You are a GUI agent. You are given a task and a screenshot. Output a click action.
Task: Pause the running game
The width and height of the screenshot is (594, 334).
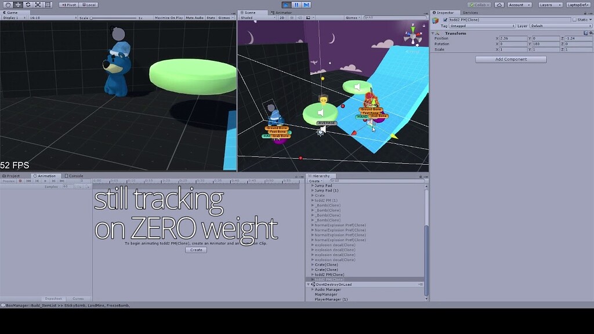click(x=296, y=4)
